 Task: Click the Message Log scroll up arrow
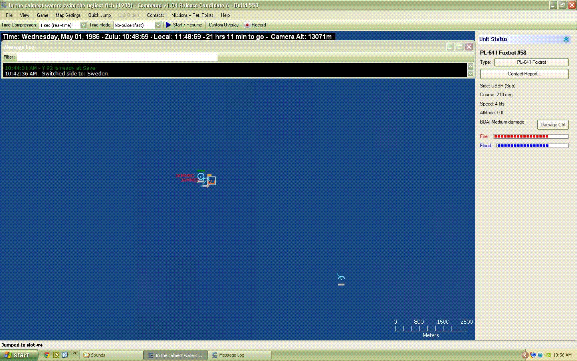coord(471,66)
